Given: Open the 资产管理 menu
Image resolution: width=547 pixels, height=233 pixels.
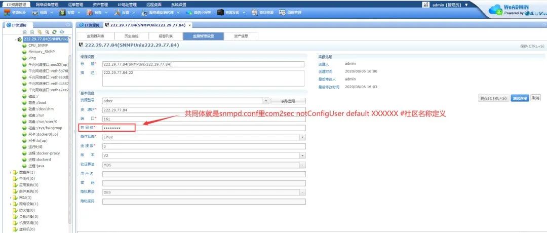Looking at the screenshot, I should [100, 5].
